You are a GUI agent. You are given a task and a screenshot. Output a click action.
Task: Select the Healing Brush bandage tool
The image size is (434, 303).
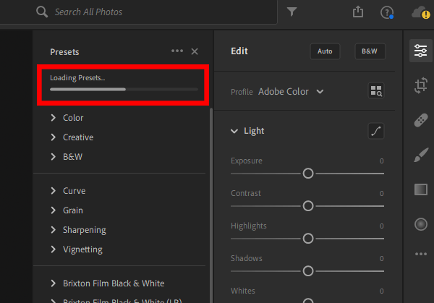(421, 120)
